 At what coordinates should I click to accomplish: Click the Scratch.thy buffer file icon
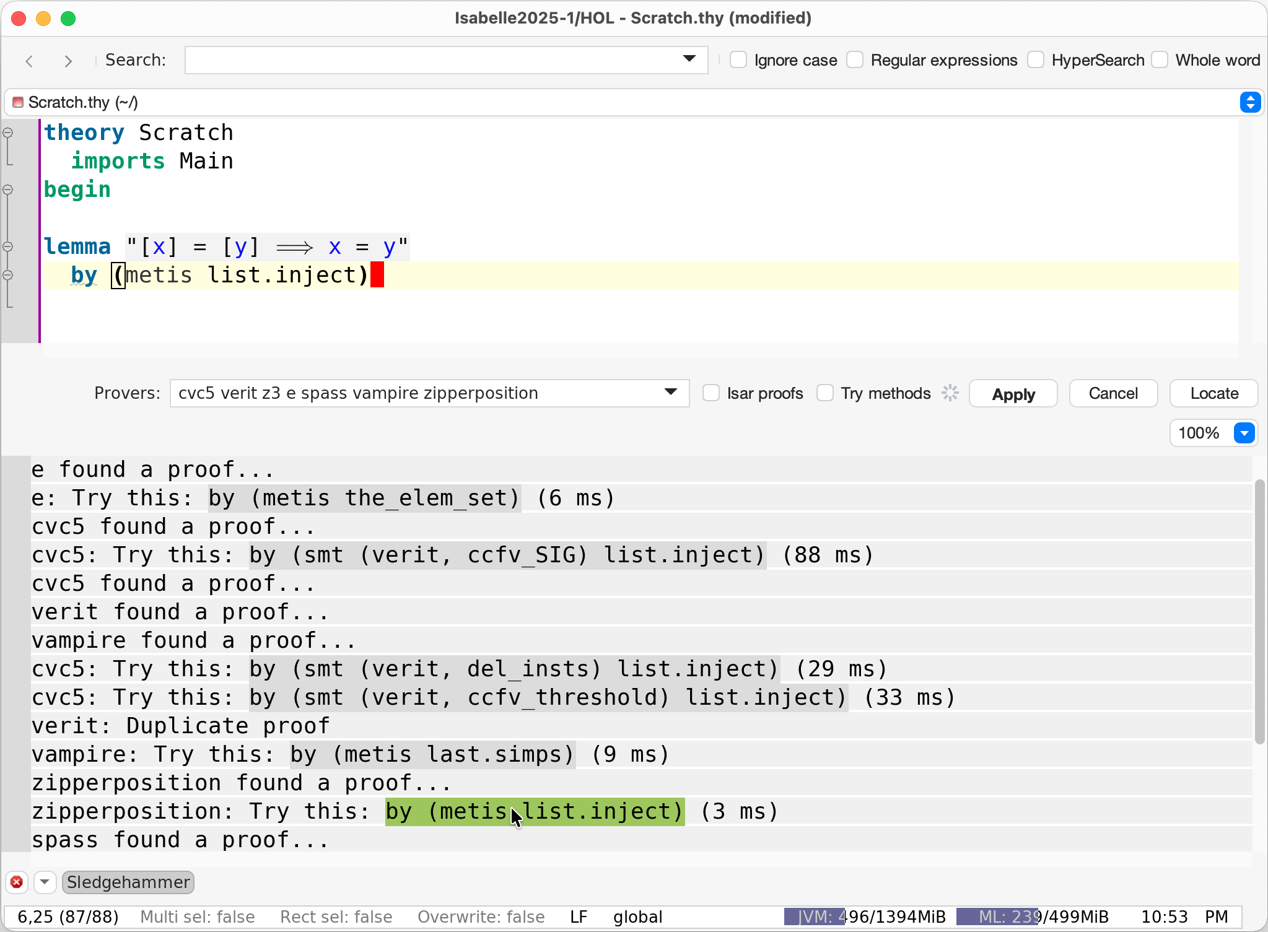[x=18, y=102]
